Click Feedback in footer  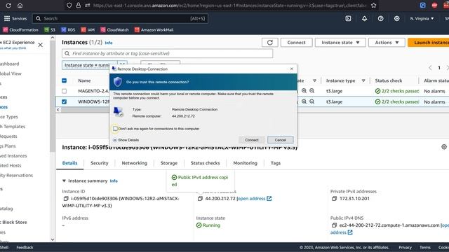click(x=25, y=247)
